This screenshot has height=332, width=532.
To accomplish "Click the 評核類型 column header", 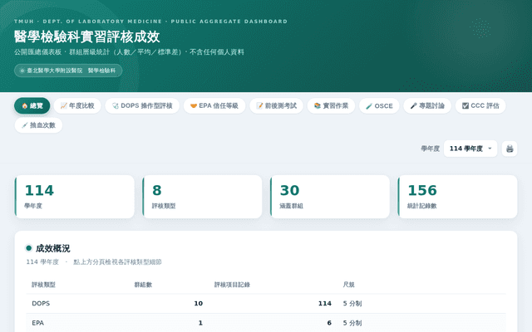I will (43, 285).
